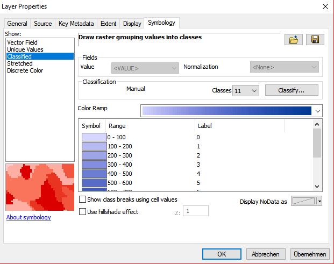Expand the Color Ramp dropdown

[317, 111]
